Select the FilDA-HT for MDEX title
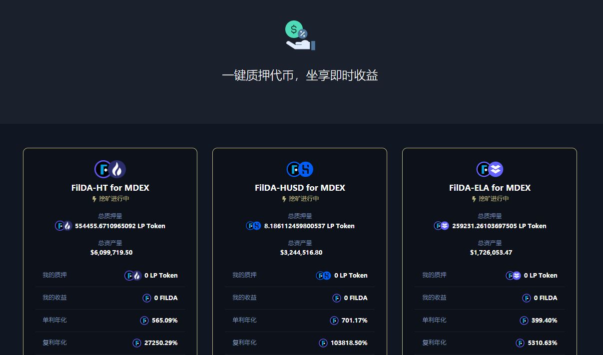 110,188
